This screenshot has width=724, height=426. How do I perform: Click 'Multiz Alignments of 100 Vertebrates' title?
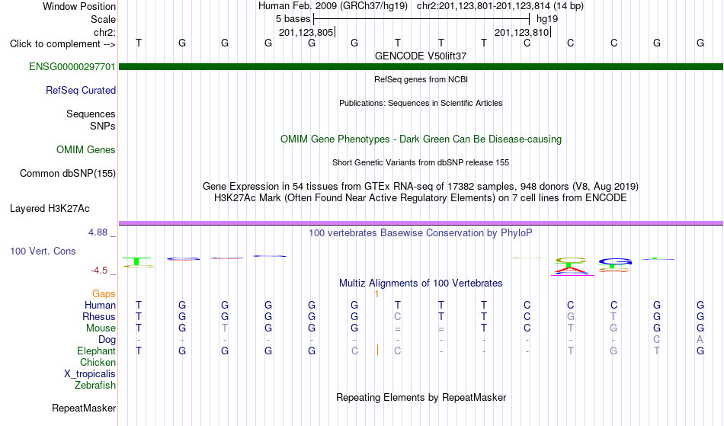click(421, 283)
